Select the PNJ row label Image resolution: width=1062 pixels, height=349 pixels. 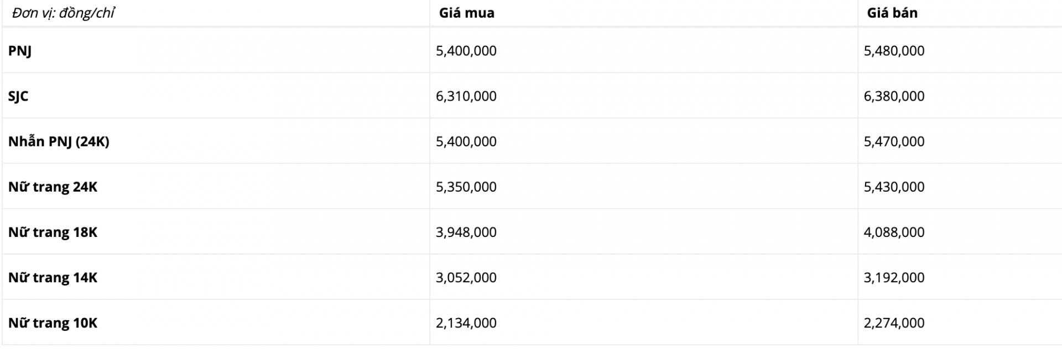coord(20,51)
